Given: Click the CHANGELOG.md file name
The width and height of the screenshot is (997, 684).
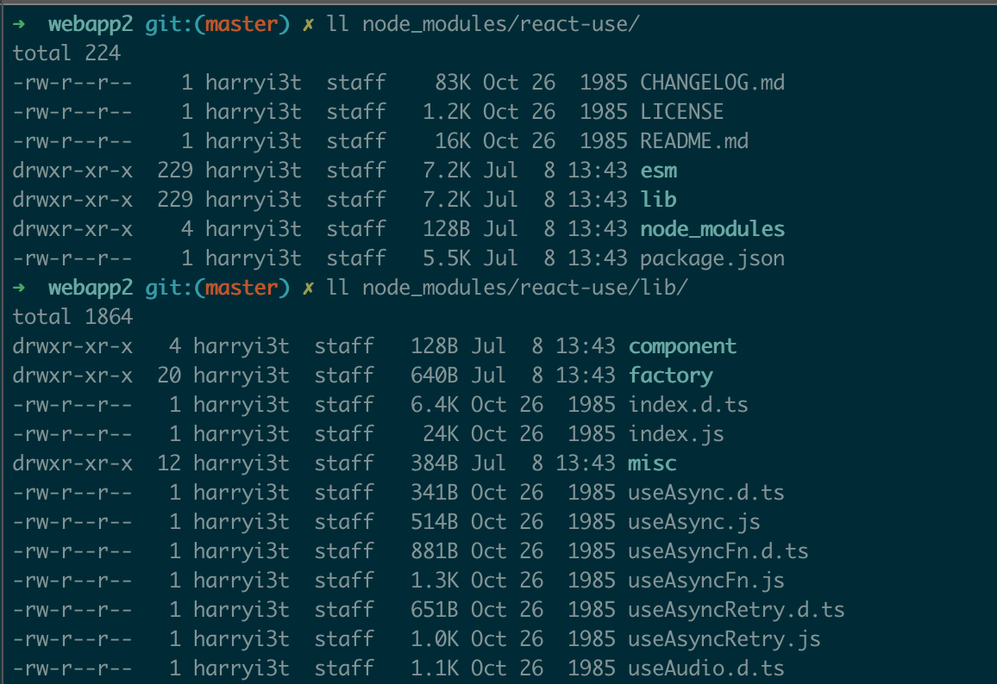Looking at the screenshot, I should coord(712,83).
